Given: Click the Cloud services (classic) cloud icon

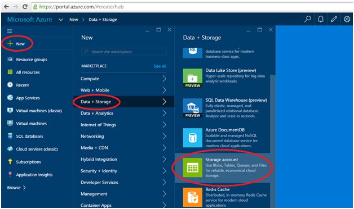Looking at the screenshot, I should [10, 149].
